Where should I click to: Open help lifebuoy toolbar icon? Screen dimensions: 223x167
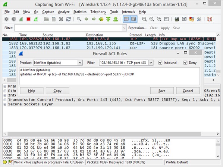[x=210, y=19]
